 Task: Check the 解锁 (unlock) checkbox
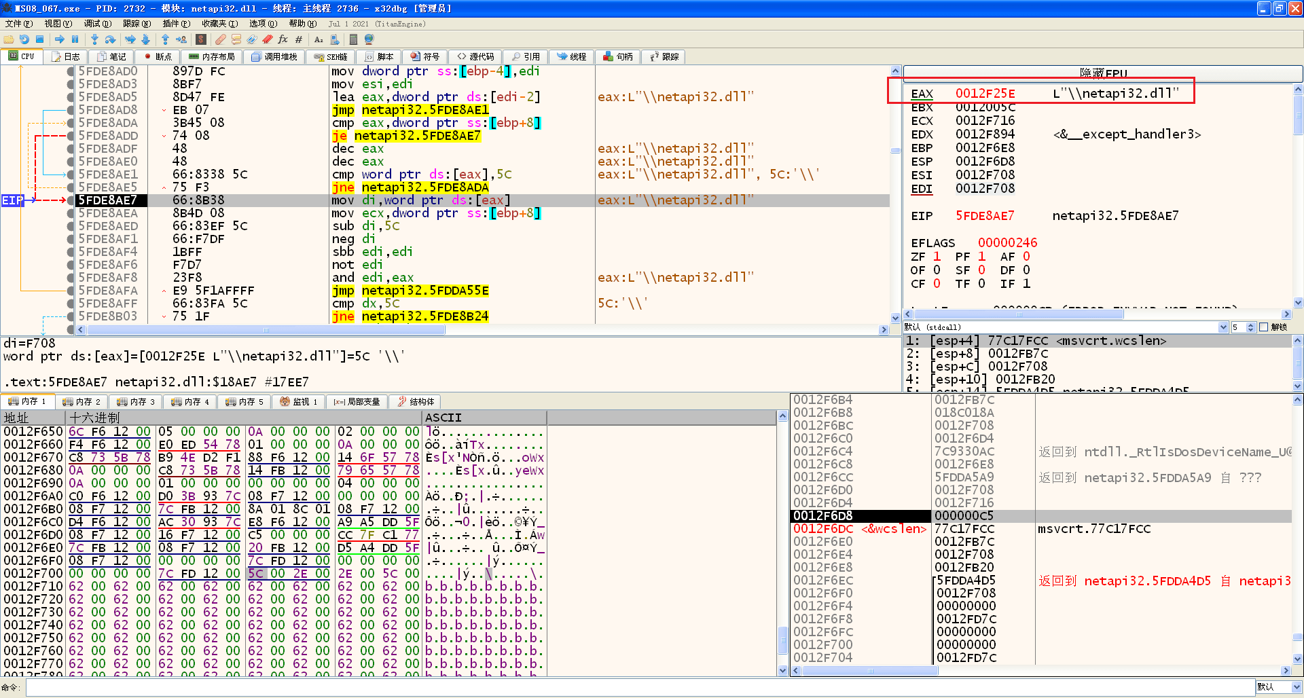tap(1264, 327)
